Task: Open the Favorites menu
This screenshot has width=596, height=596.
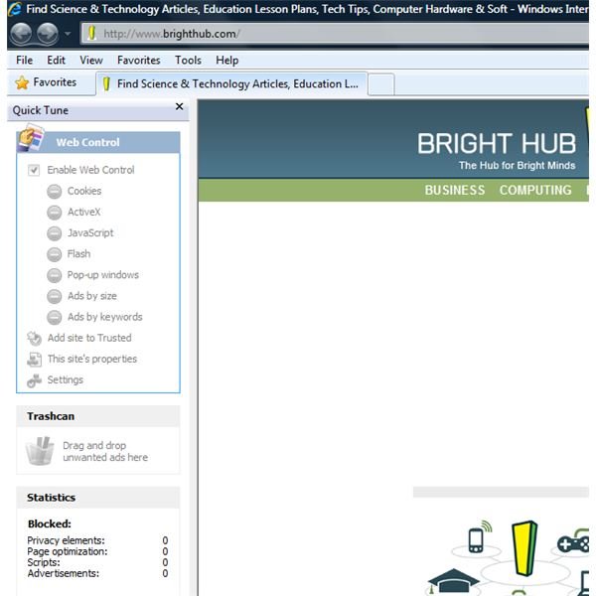Action: pos(139,60)
